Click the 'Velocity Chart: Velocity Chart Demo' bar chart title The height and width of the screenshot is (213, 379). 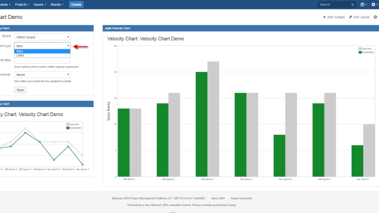pyautogui.click(x=146, y=39)
